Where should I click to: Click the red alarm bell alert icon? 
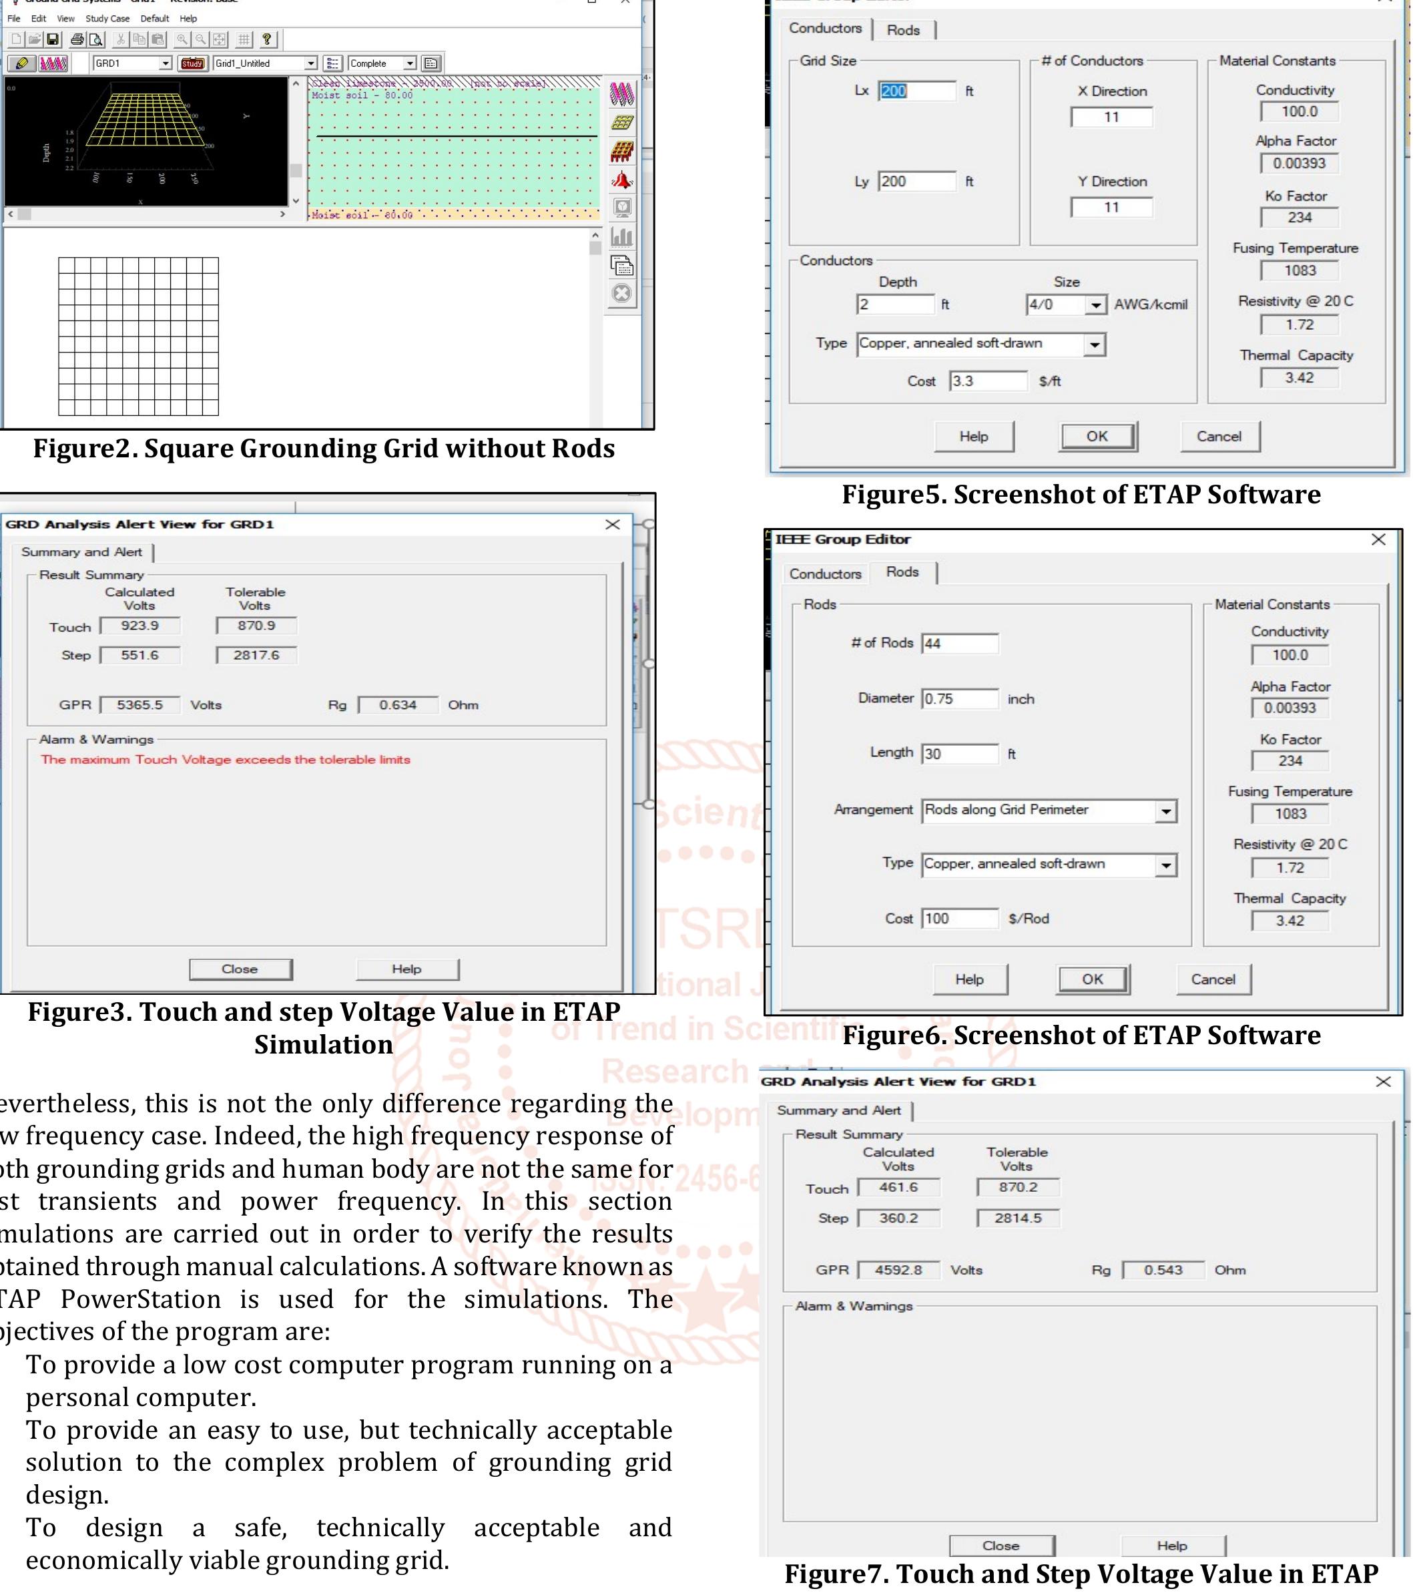click(x=622, y=180)
